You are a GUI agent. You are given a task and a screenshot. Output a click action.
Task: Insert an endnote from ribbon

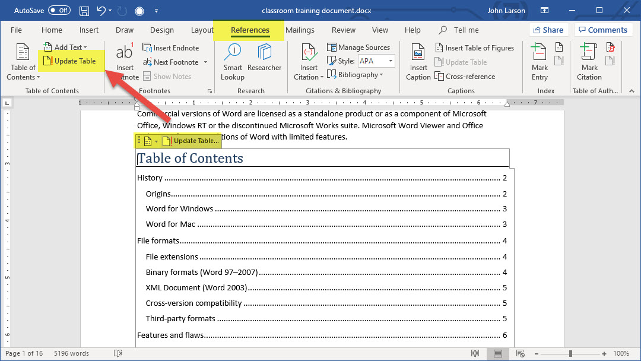171,48
